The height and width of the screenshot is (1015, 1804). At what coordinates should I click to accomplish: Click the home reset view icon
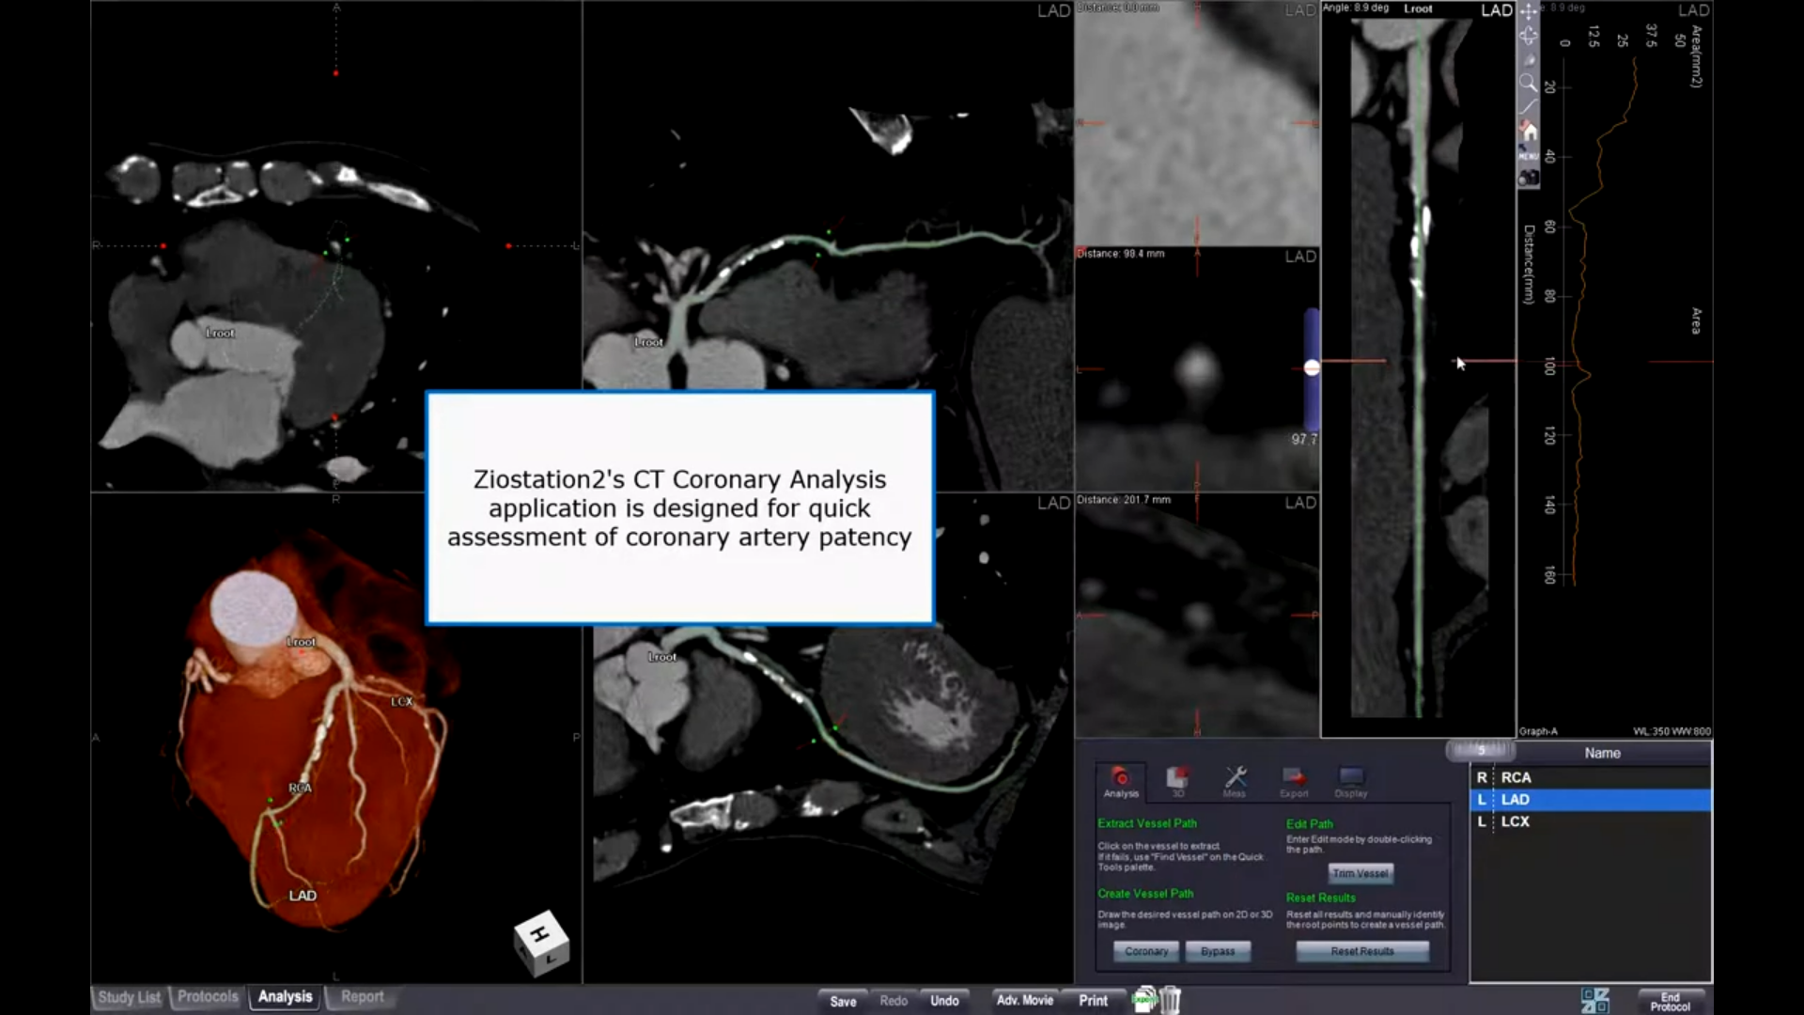click(1529, 131)
